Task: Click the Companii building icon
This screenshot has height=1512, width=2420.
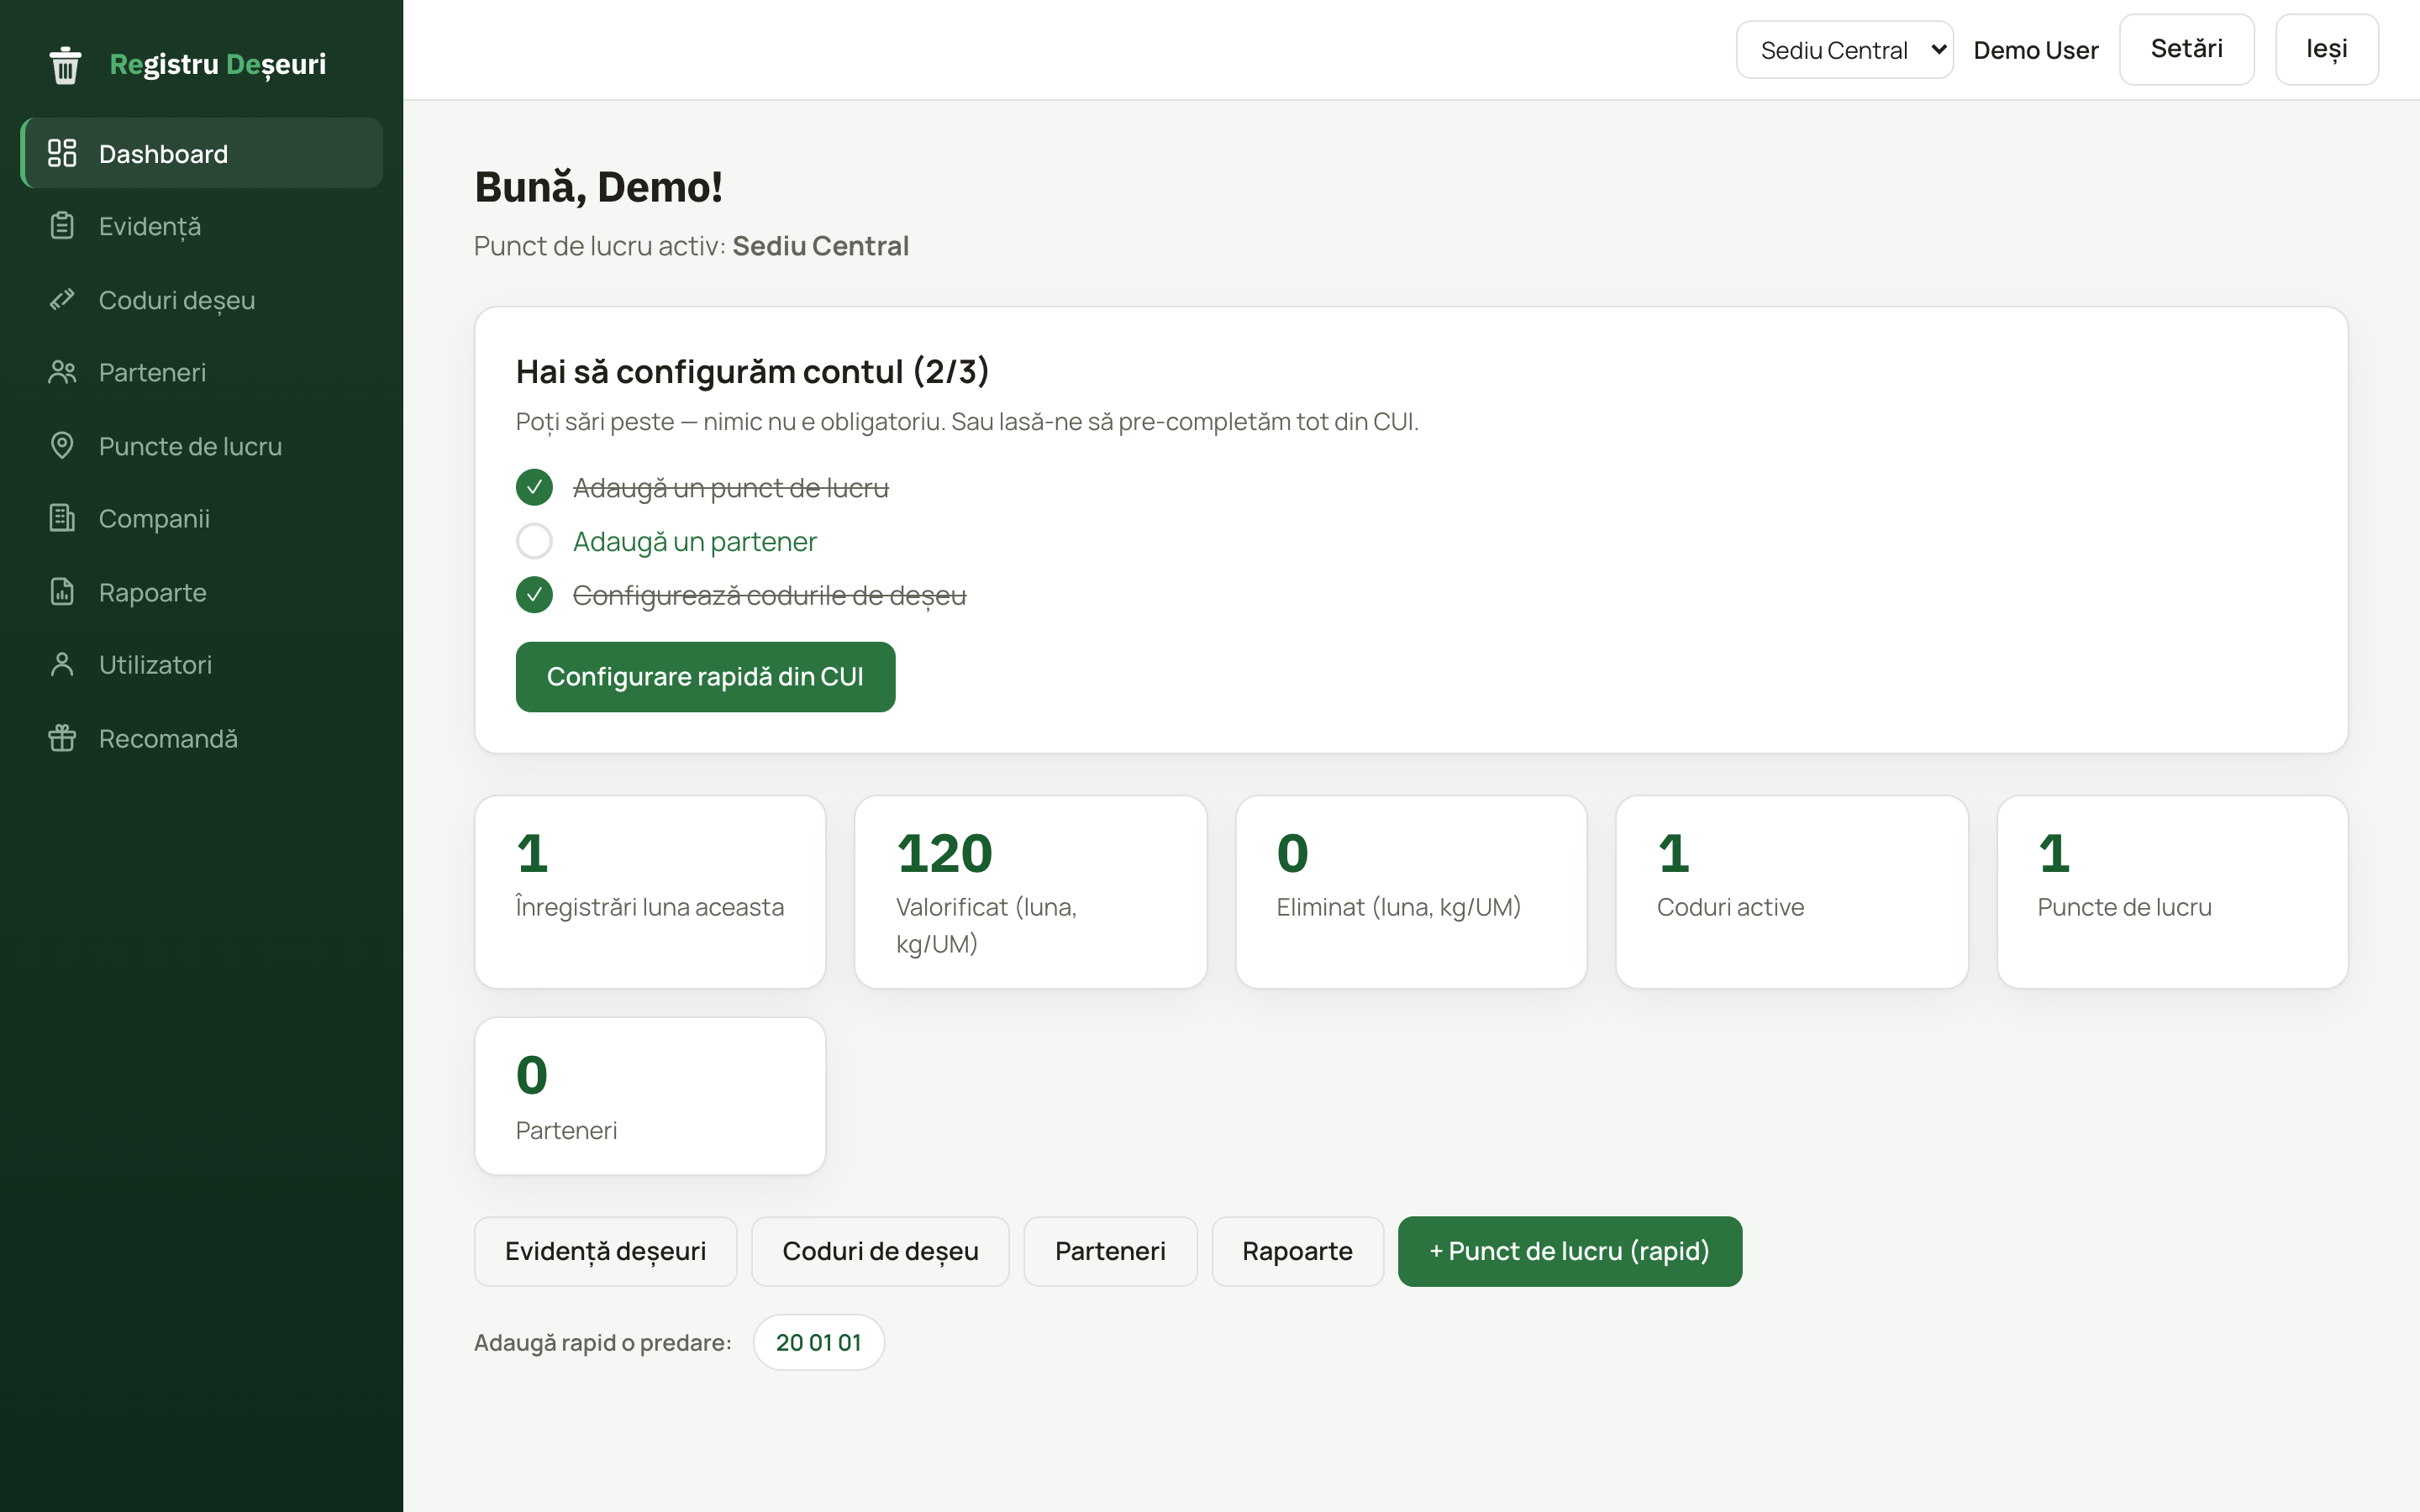Action: [62, 518]
